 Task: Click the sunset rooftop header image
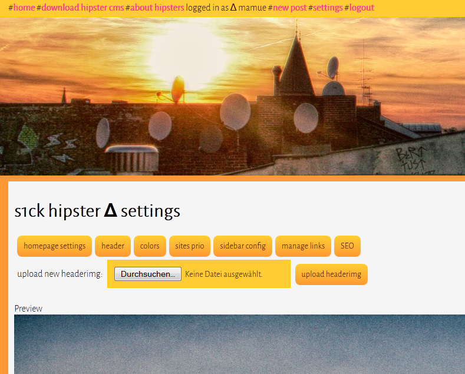[x=232, y=97]
